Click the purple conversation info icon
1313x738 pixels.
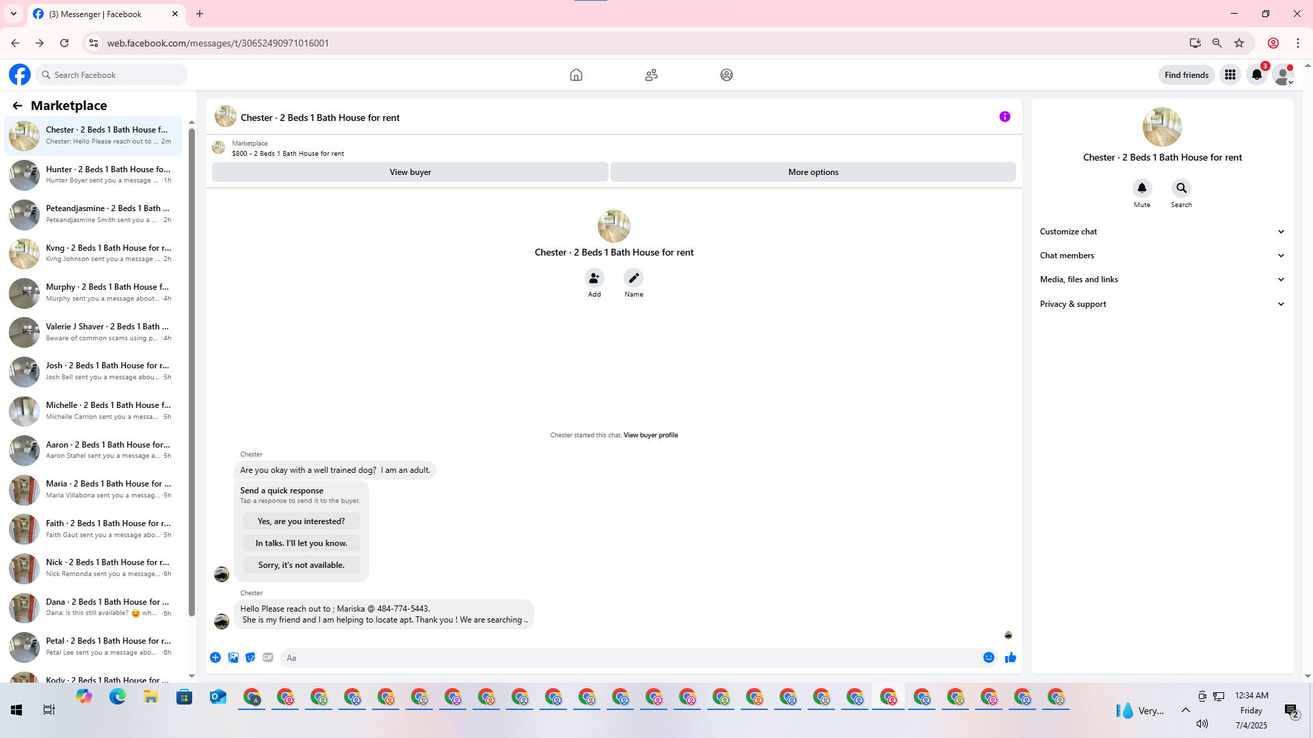(1005, 117)
